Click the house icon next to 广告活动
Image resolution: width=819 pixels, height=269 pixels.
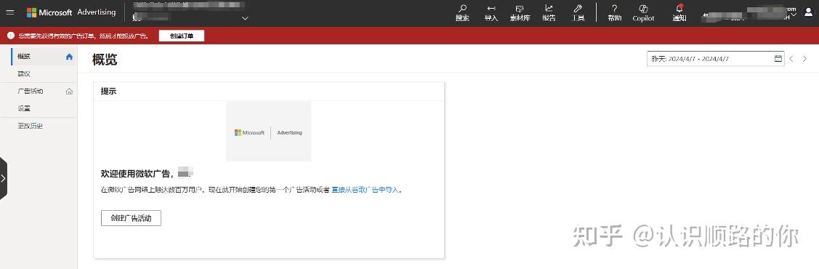tap(69, 92)
